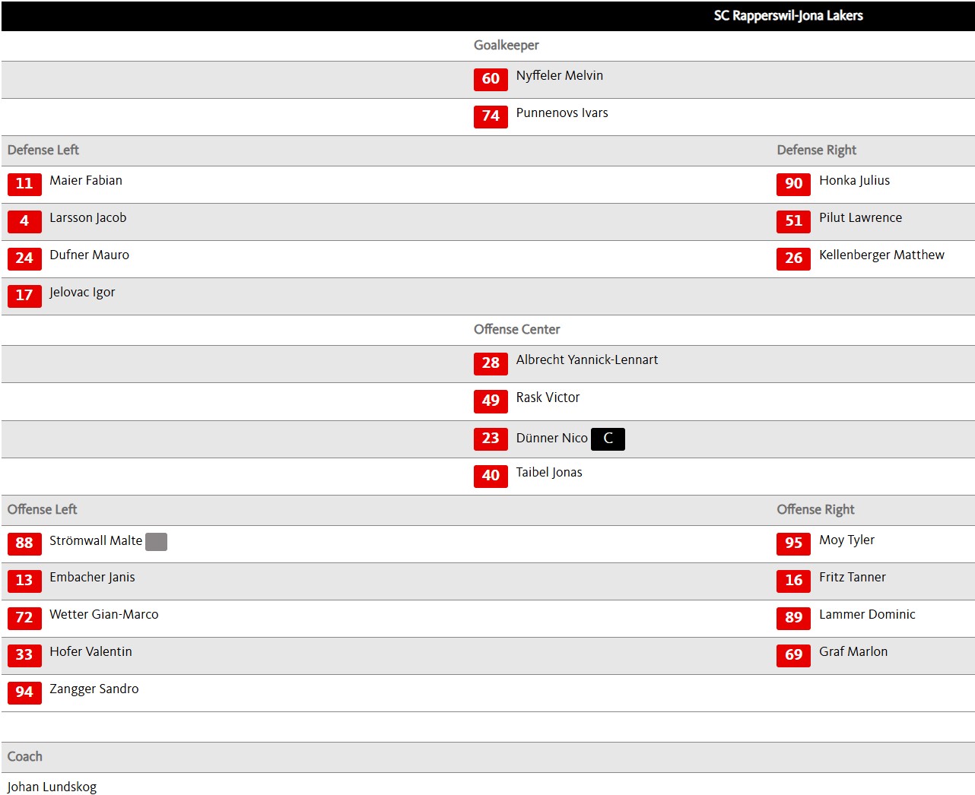Click jersey number 17 badge

point(24,296)
